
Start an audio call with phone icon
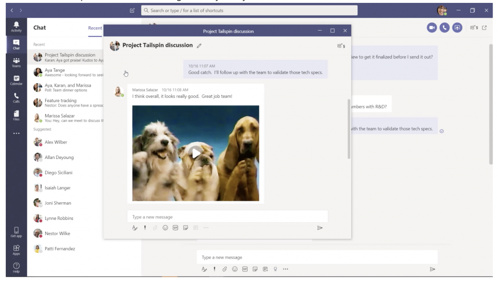pos(445,28)
